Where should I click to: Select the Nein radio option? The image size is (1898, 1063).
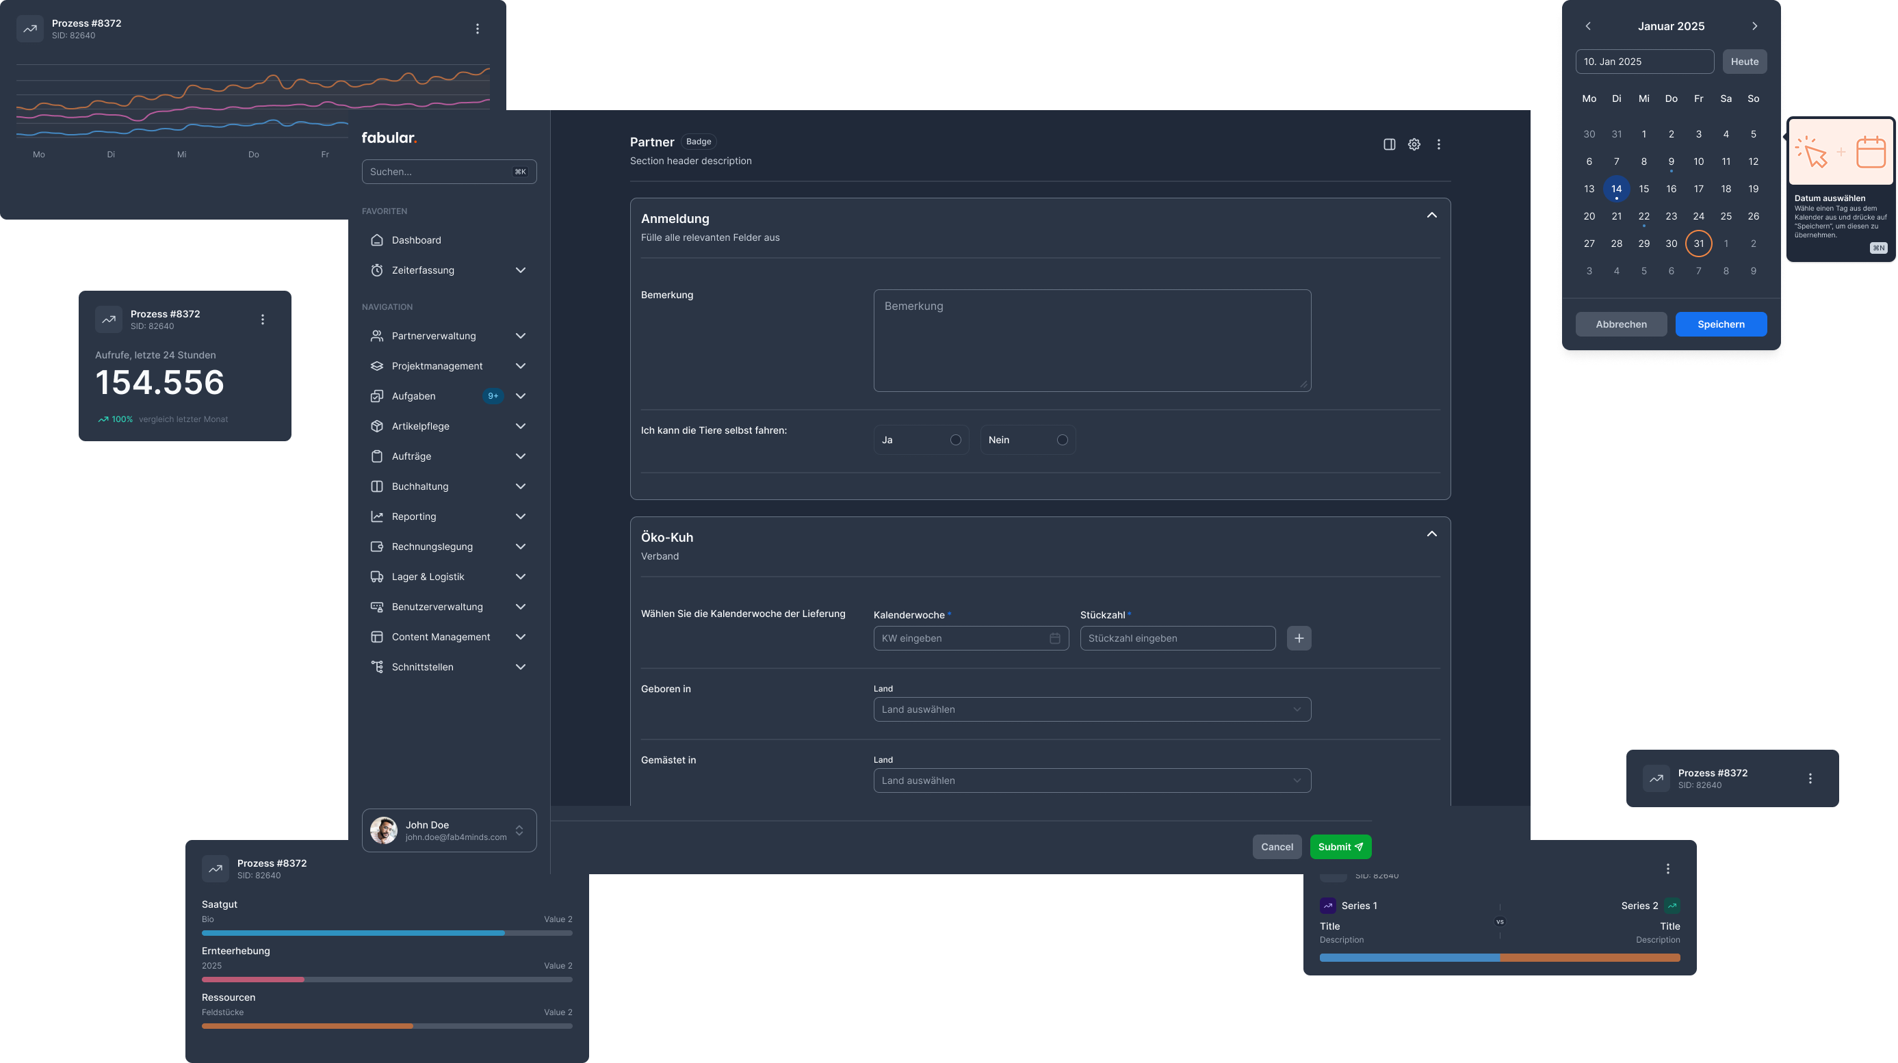tap(1063, 441)
